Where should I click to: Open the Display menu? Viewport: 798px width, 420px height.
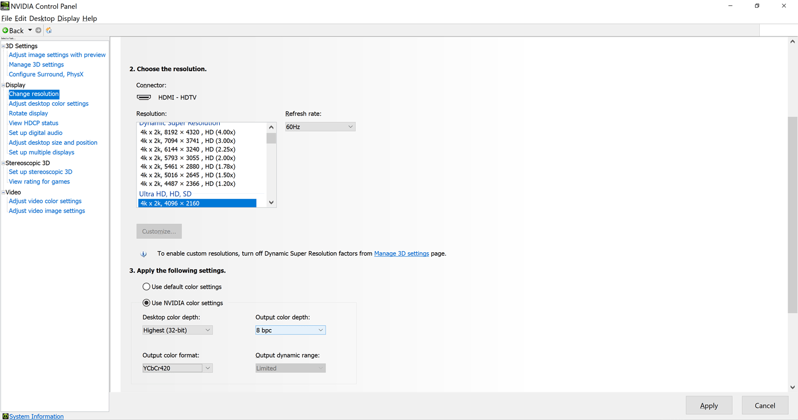coord(68,19)
